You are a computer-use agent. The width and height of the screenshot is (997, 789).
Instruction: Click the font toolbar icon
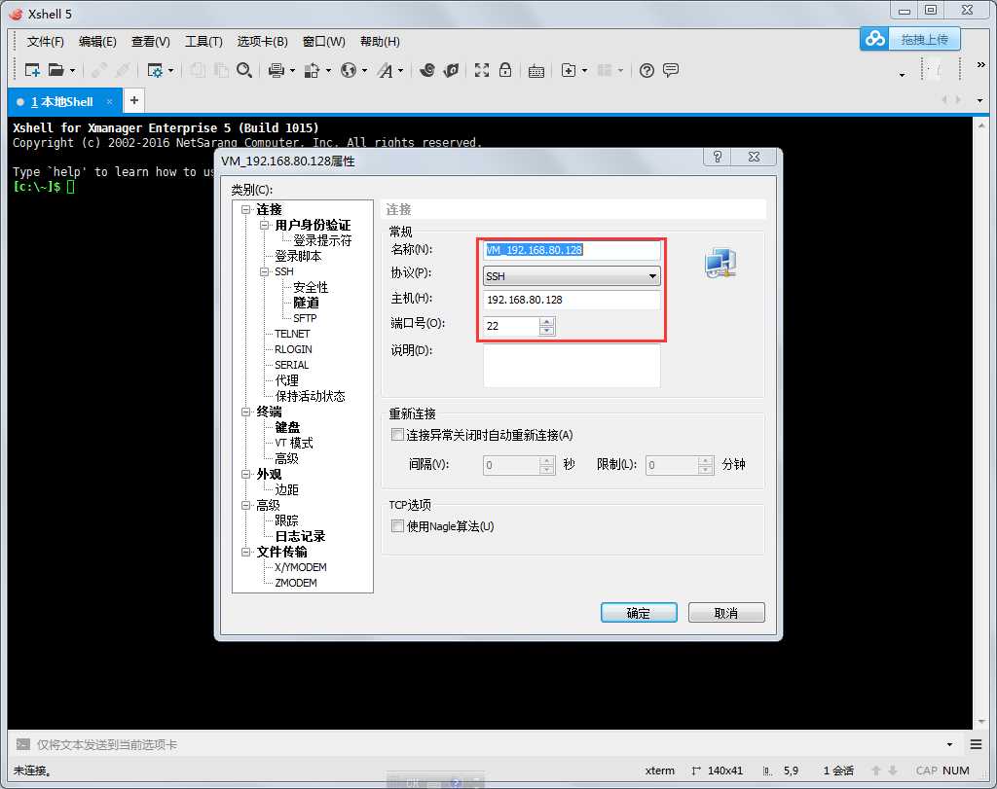(385, 70)
